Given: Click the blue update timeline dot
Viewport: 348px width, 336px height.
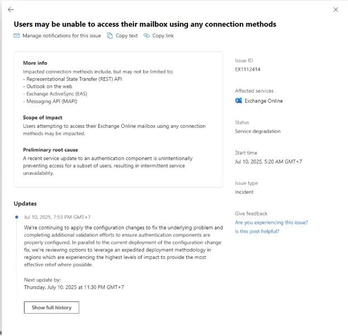Looking at the screenshot, I should pyautogui.click(x=17, y=217).
